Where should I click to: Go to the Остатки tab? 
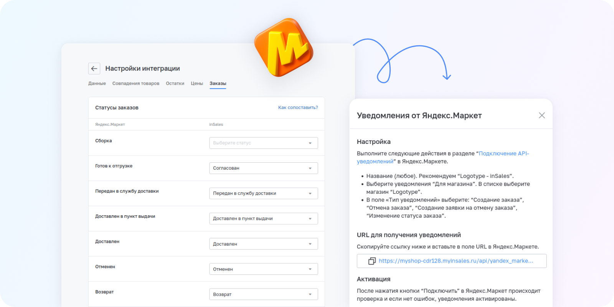175,83
